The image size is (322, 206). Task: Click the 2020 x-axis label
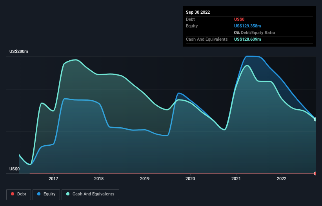coord(190,179)
